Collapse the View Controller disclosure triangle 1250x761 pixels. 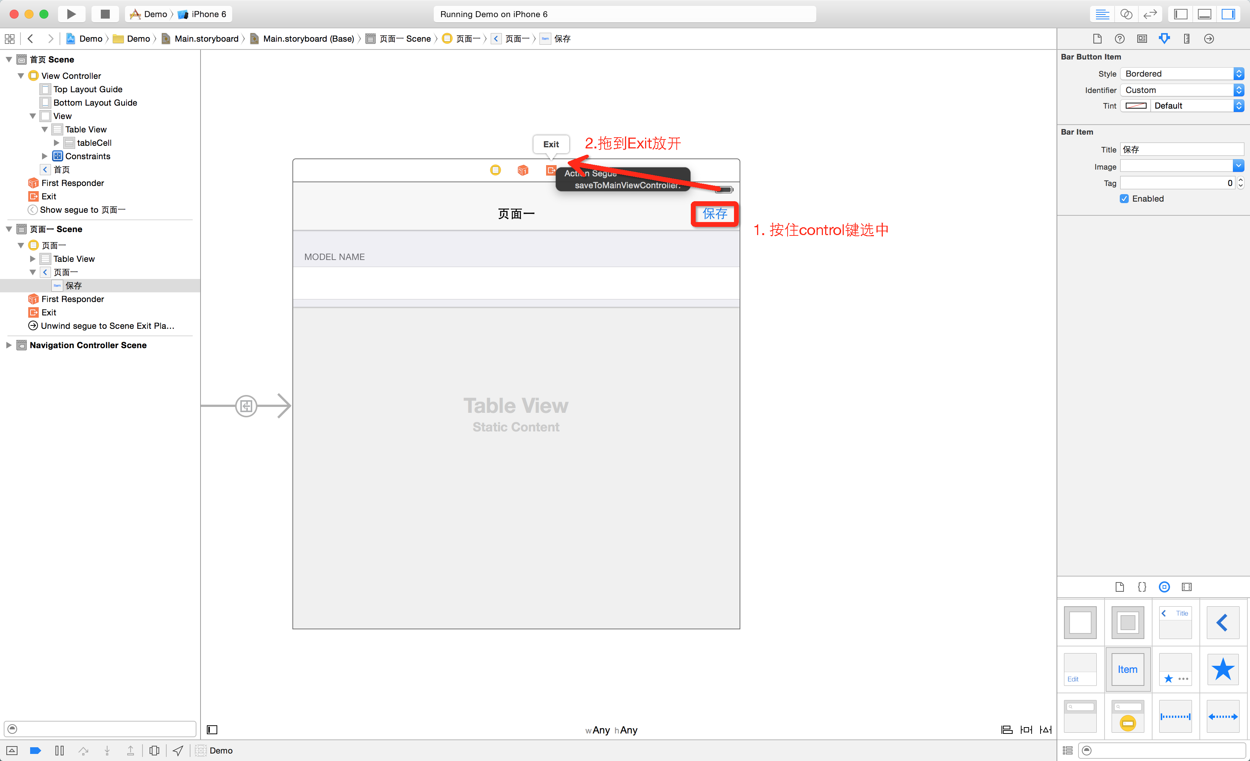pos(21,76)
